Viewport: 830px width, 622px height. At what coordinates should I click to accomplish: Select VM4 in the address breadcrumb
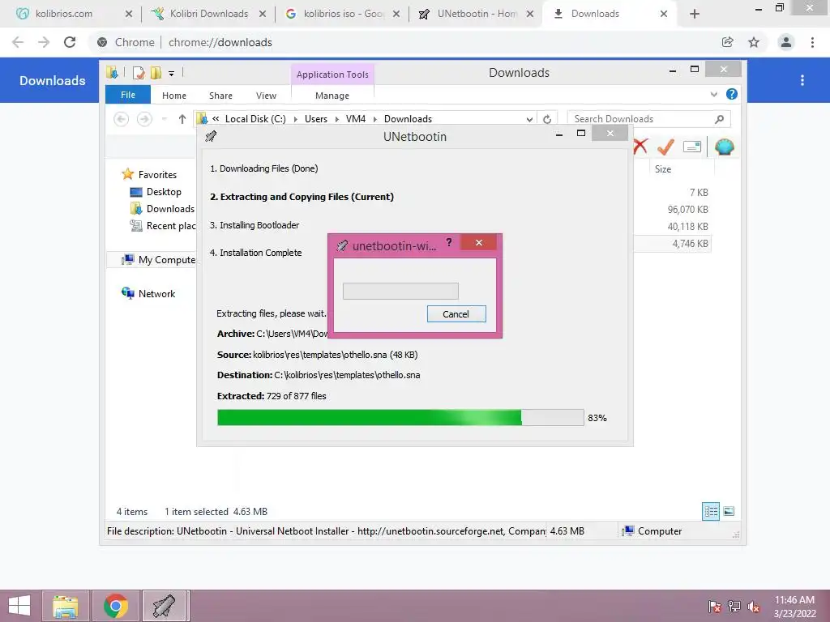[356, 119]
